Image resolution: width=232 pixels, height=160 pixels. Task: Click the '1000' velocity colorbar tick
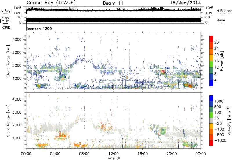click(x=219, y=101)
